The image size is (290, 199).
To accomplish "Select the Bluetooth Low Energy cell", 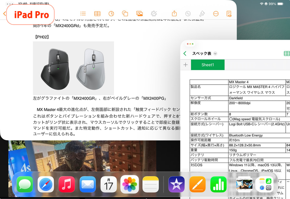I will [x=257, y=135].
